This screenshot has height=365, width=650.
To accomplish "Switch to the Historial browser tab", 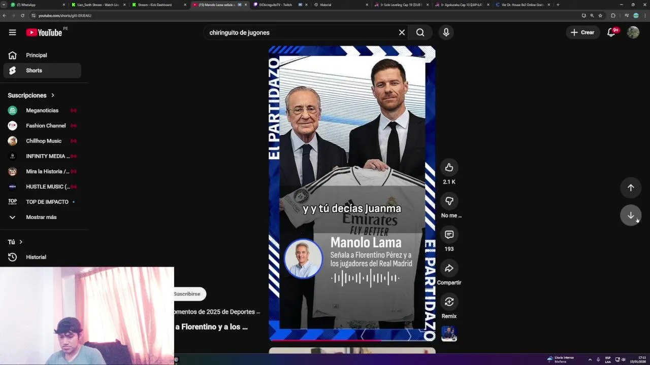I will [341, 5].
